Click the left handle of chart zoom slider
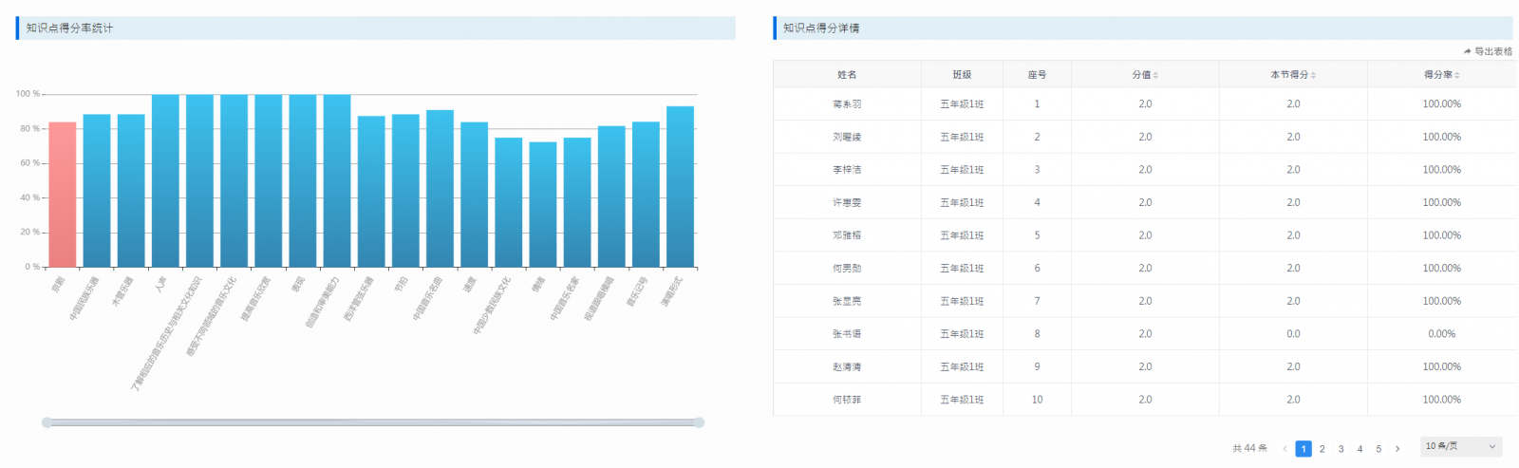 point(47,422)
